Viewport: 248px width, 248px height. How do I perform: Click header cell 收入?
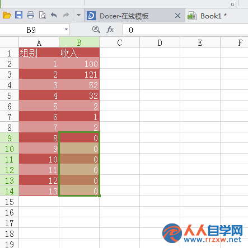tap(79, 53)
